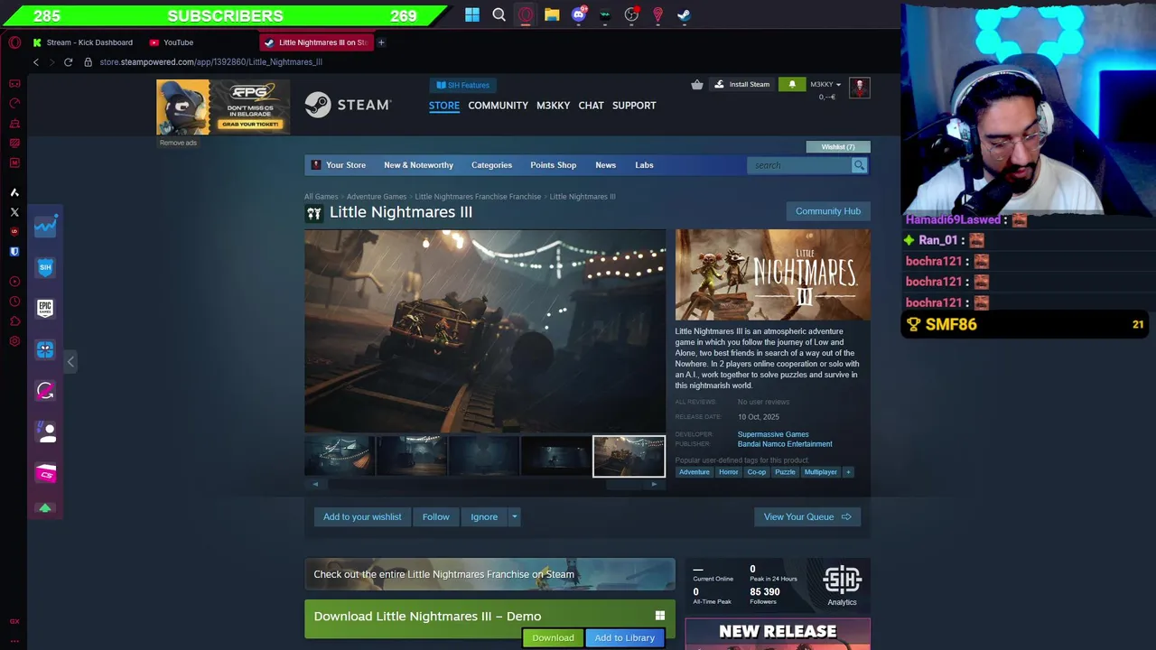Add the game to your wishlist
1156x650 pixels.
pos(362,517)
